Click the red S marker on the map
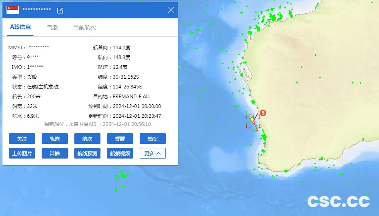Viewport: 379px width, 216px height. click(x=263, y=112)
